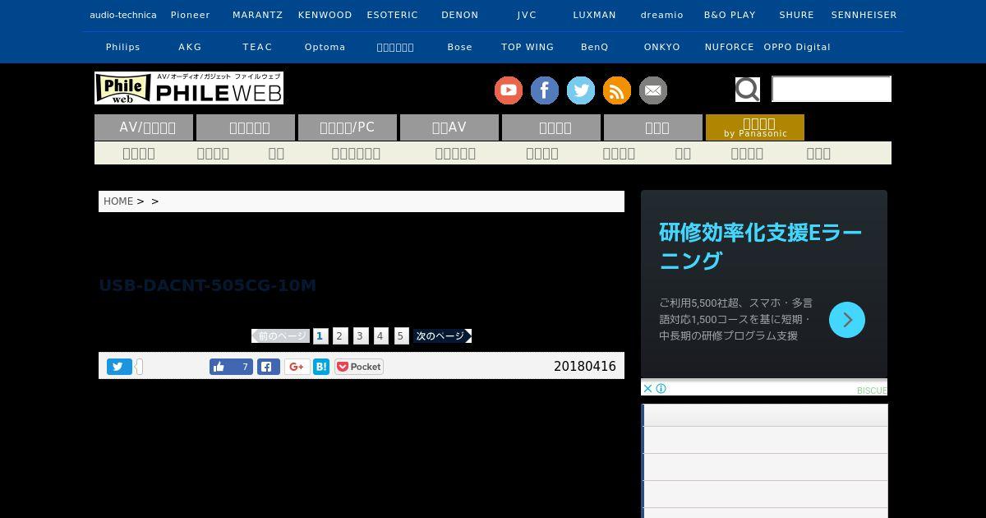
Task: Open the B&O PLAY brand link
Action: (730, 15)
